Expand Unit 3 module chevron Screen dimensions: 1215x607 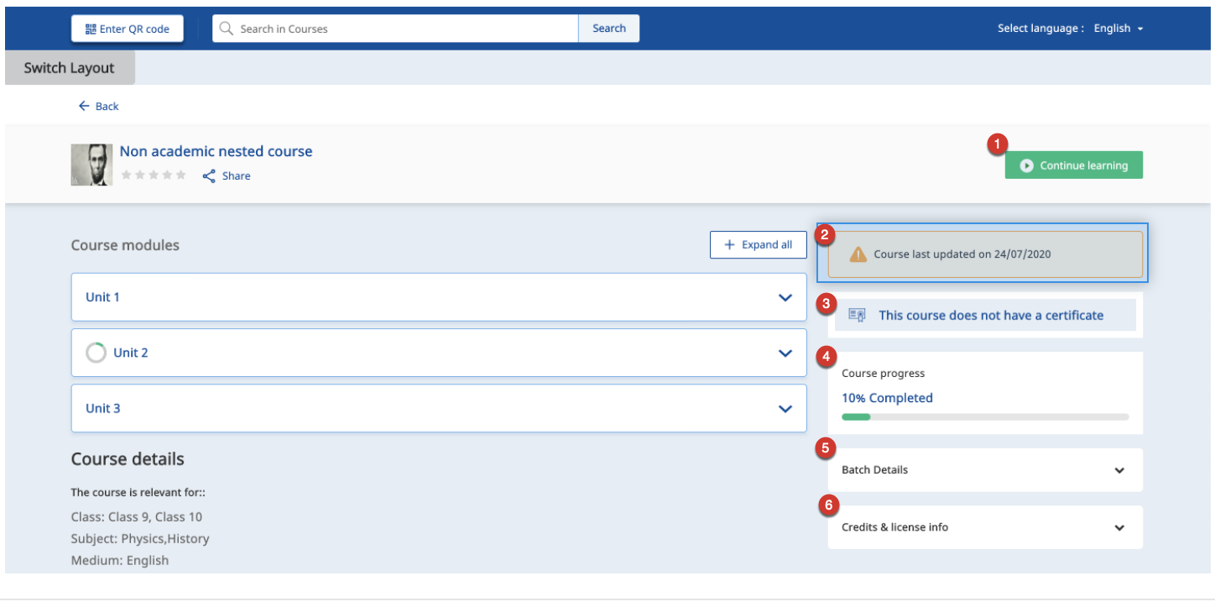click(x=785, y=409)
